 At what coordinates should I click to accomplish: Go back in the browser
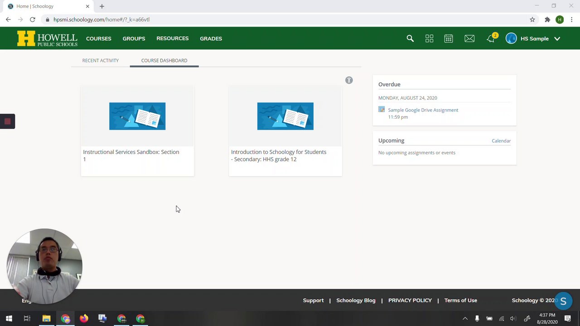pos(8,19)
